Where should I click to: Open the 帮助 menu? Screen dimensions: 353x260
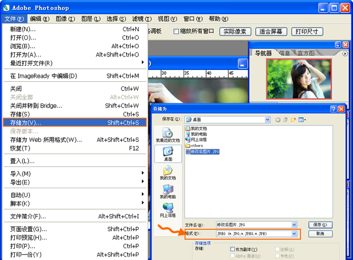click(x=218, y=19)
